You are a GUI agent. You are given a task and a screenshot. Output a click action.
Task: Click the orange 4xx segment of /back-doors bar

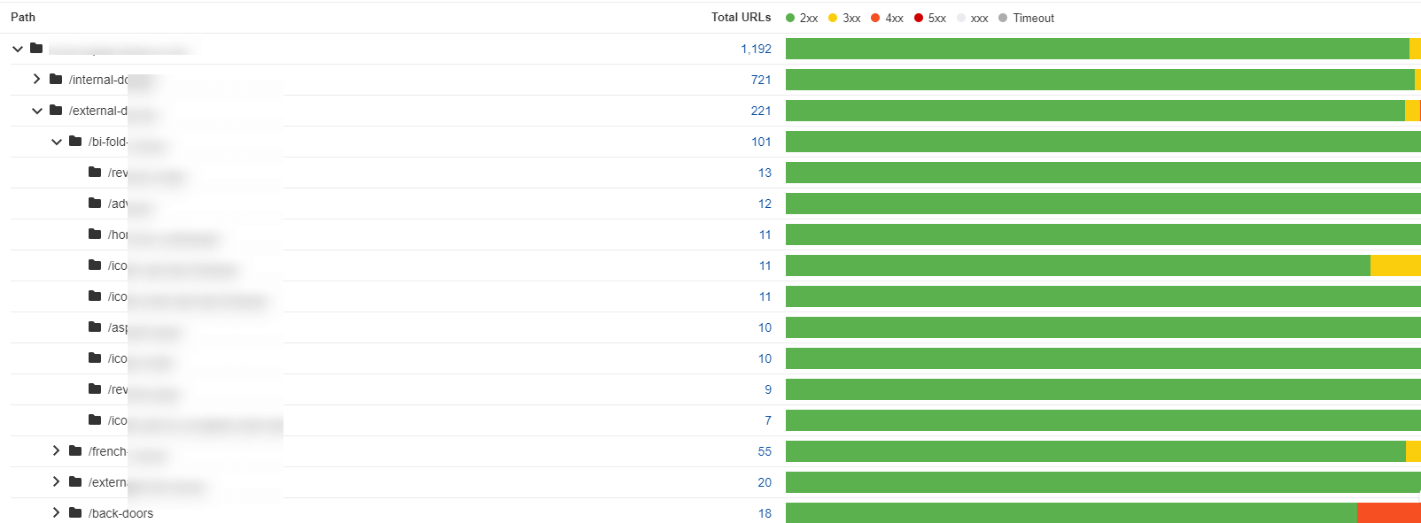click(x=1388, y=512)
